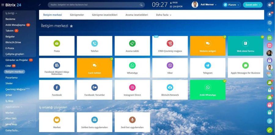Open the Daha fazla tab dropdown
The height and width of the screenshot is (135, 275).
164,15
